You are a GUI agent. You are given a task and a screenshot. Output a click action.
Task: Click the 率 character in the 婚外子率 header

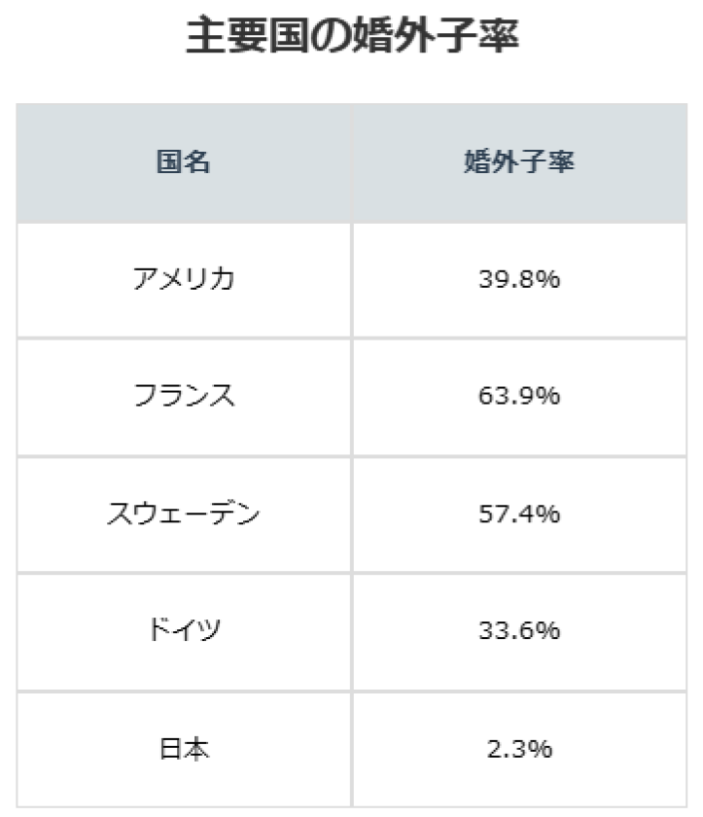click(561, 161)
